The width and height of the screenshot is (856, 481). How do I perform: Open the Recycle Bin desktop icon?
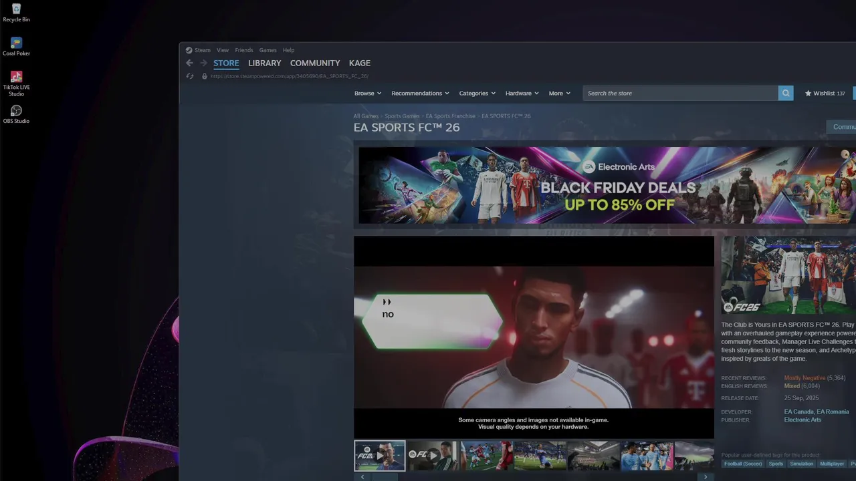point(16,13)
